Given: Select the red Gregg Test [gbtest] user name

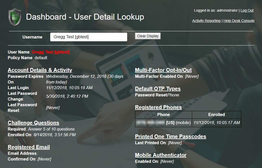Looking at the screenshot, I should point(51,52).
